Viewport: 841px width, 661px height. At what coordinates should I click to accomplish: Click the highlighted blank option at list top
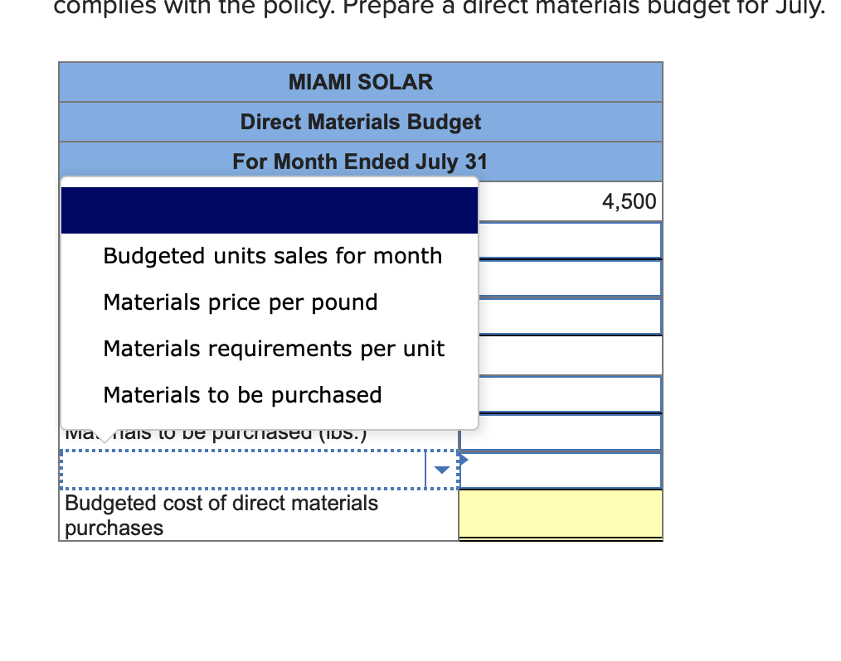pos(270,210)
